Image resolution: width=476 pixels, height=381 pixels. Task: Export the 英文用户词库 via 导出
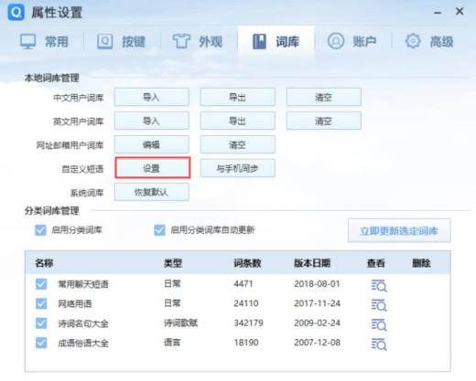pyautogui.click(x=238, y=121)
